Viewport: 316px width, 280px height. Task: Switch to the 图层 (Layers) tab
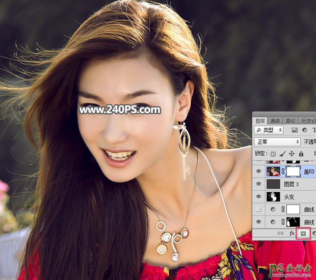(x=260, y=121)
